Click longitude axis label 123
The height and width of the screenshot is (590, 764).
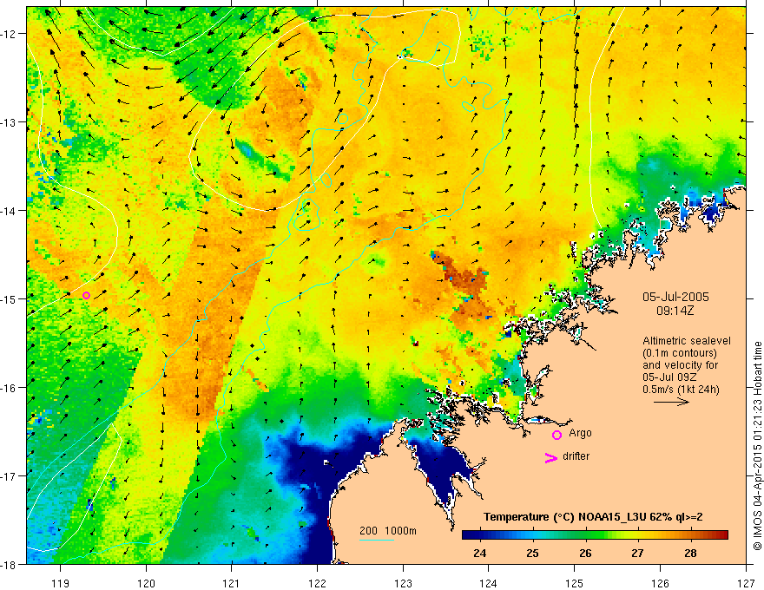coord(403,583)
